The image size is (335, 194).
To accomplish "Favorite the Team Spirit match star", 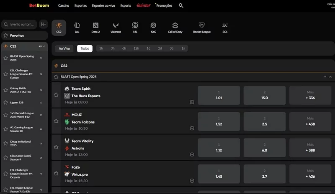I will tap(56, 95).
